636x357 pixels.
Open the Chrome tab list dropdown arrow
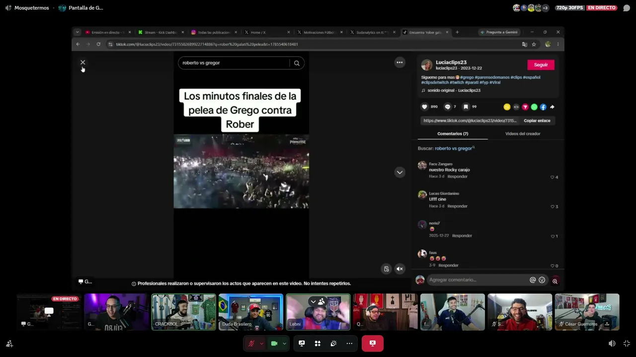click(78, 32)
